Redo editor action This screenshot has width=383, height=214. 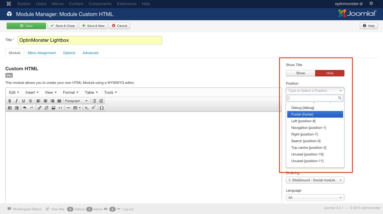(x=31, y=108)
